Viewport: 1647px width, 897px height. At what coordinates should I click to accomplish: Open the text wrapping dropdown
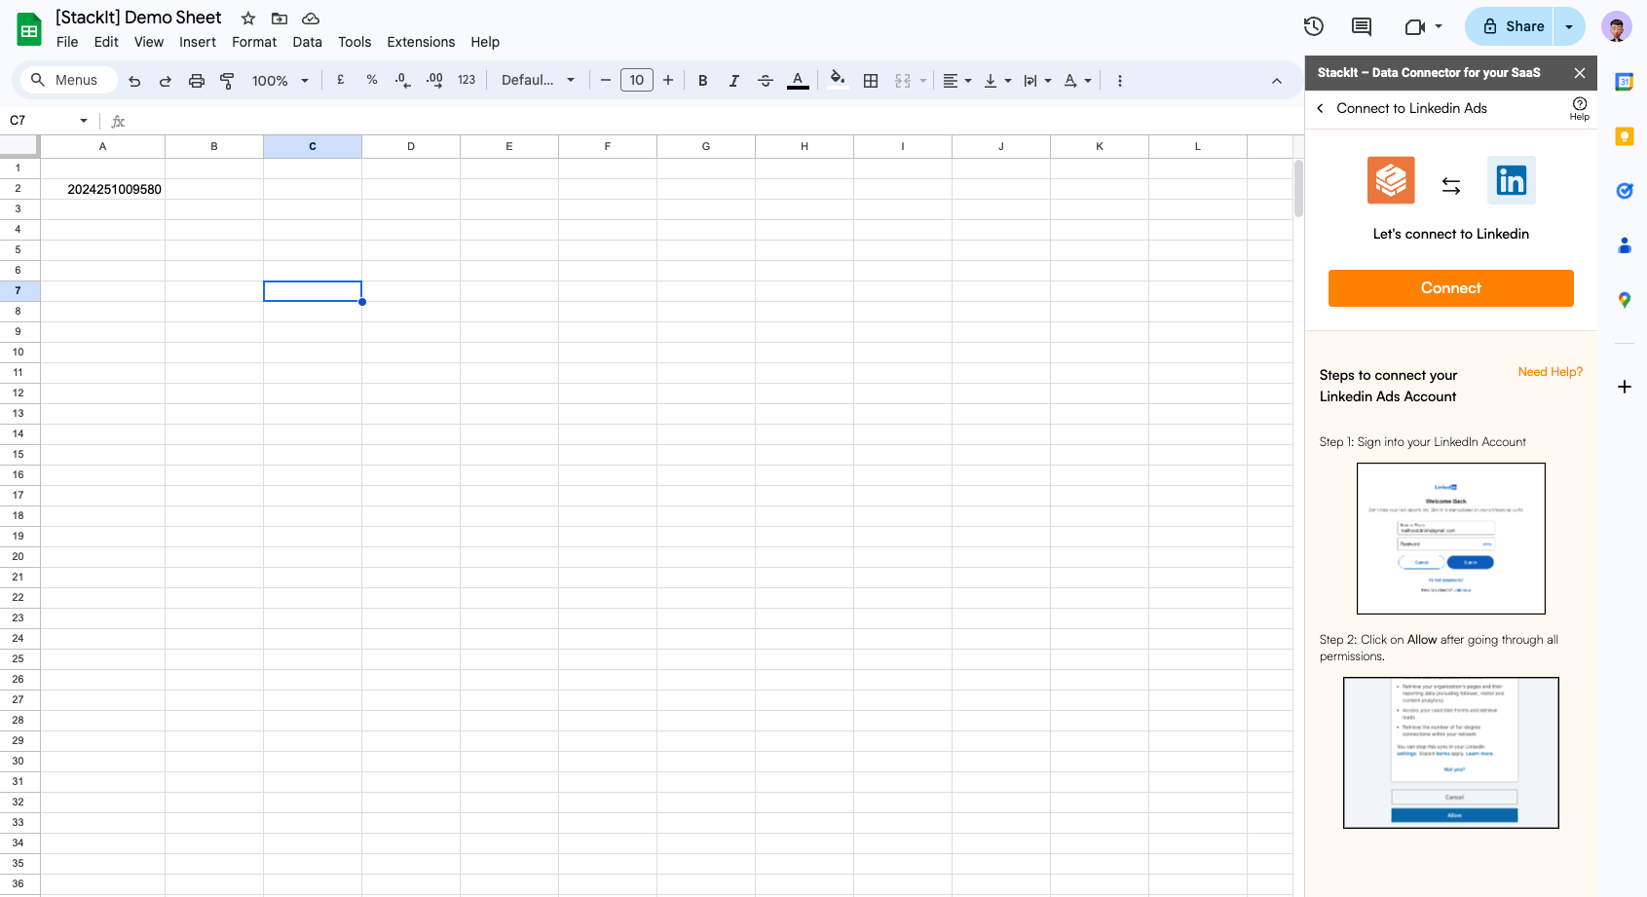(1037, 81)
